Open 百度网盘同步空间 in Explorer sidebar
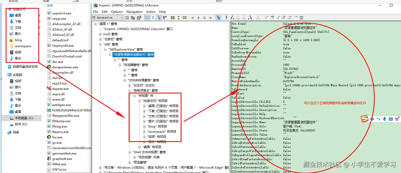This screenshot has width=401, height=173. 25,67
